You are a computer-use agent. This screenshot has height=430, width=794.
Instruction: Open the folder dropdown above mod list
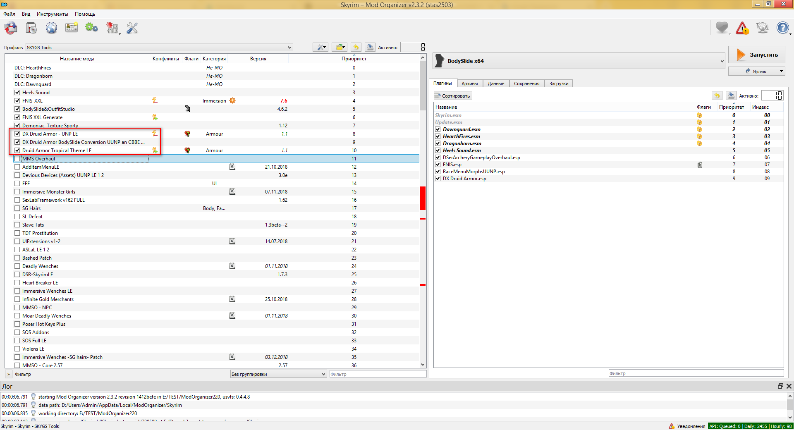coord(340,47)
